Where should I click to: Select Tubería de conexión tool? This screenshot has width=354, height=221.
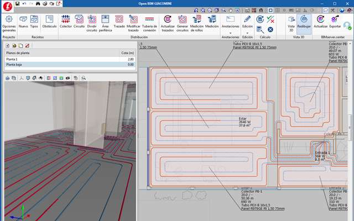point(149,24)
